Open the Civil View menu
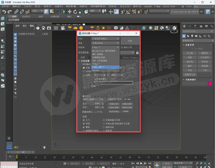Screen dimensions: 215x168 click(169, 6)
